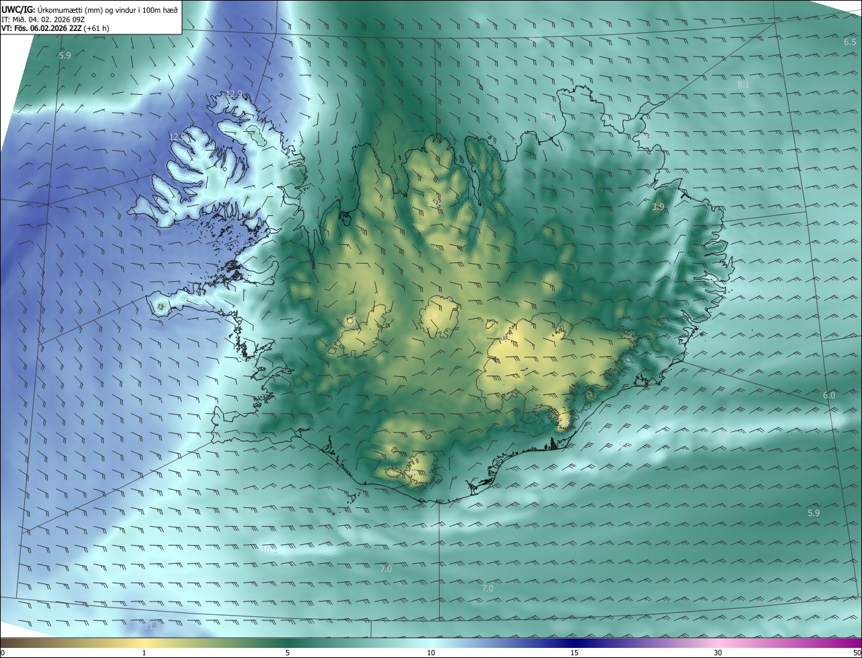The width and height of the screenshot is (862, 658).
Task: Click the colour scale tick labelled '0'
Action: pyautogui.click(x=3, y=653)
